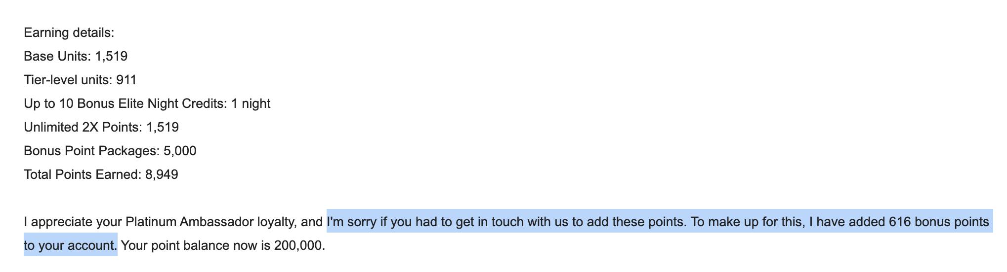Image resolution: width=1007 pixels, height=272 pixels.
Task: Click the number 616 in highlighted sentence
Action: click(900, 222)
